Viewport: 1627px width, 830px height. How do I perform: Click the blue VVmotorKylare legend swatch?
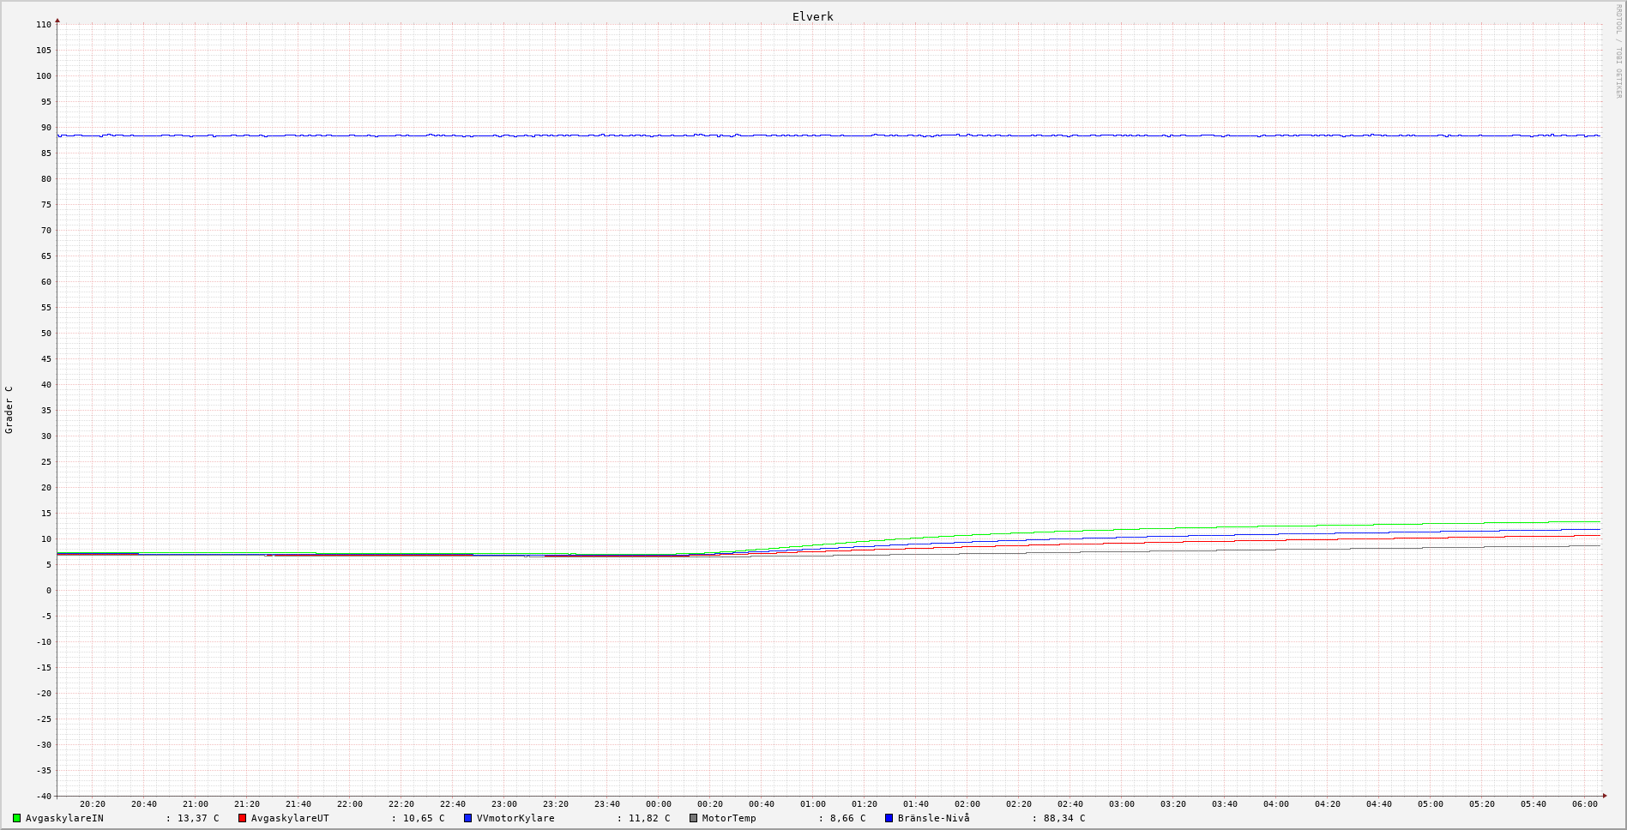[467, 818]
